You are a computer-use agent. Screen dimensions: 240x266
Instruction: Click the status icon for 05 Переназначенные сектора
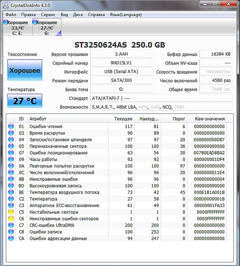tap(11, 146)
